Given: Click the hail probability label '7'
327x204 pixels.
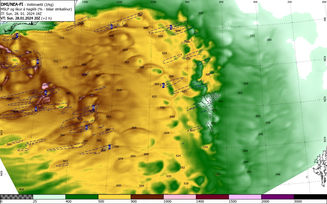Looking at the screenshot, I should (x=17, y=36).
